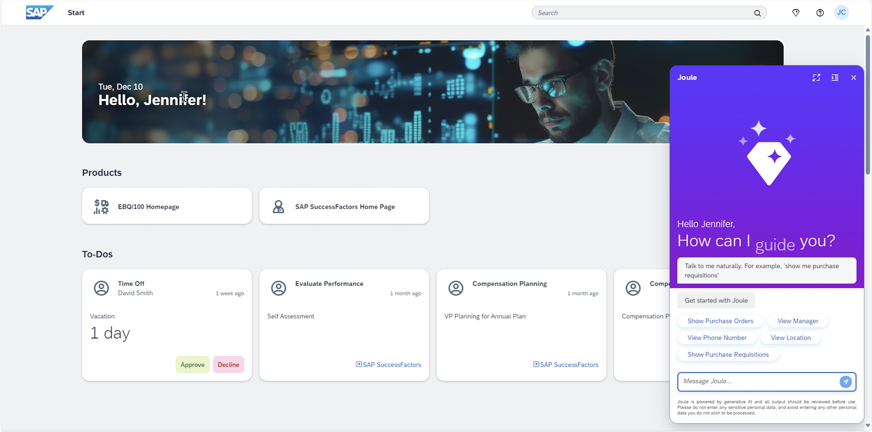Click the partially hidden fourth To-Do card's person icon
Image resolution: width=872 pixels, height=432 pixels.
click(x=633, y=288)
